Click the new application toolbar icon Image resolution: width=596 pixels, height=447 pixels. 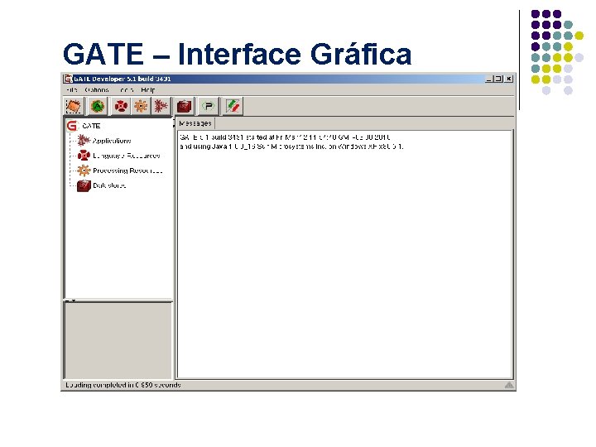pyautogui.click(x=161, y=106)
